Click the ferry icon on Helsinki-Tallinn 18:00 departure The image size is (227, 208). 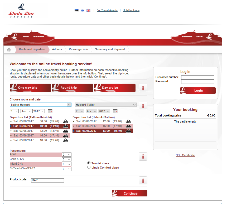(x=128, y=131)
